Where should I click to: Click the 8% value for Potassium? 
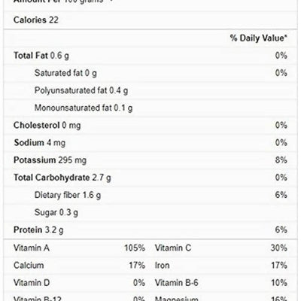(x=281, y=160)
